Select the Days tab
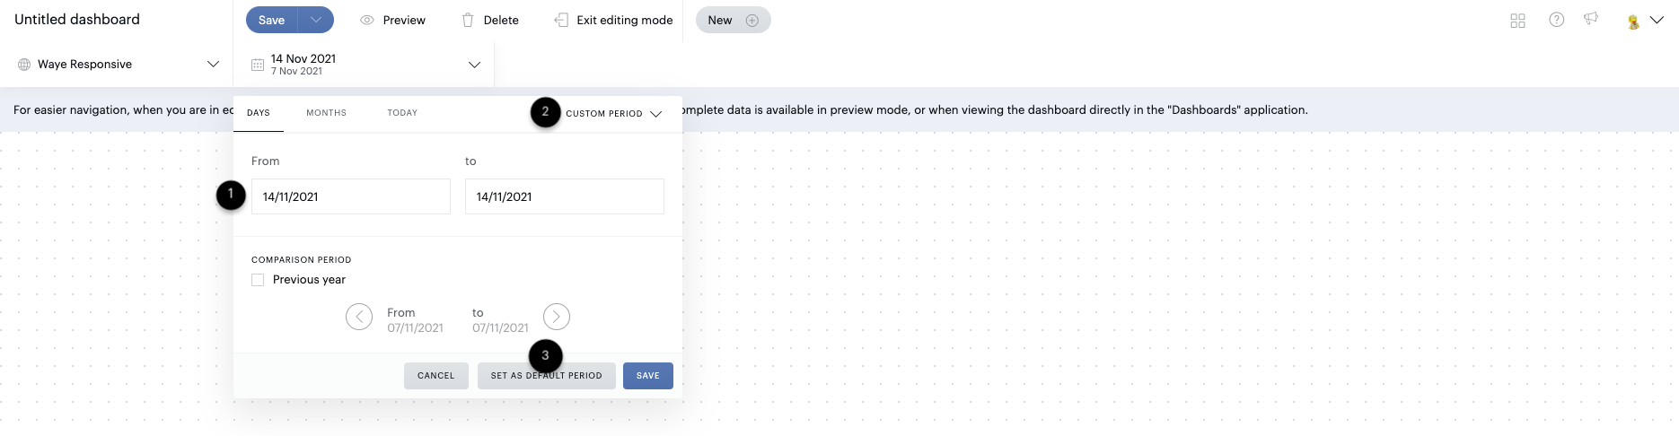The image size is (1679, 436). tap(259, 113)
